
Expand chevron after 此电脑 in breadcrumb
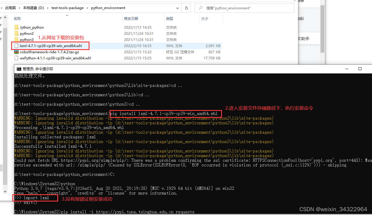click(x=20, y=8)
